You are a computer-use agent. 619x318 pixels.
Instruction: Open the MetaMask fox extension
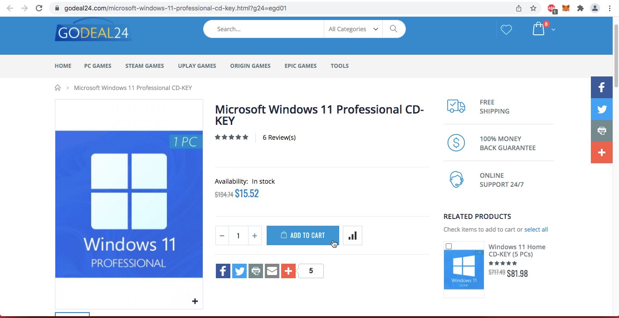tap(566, 8)
